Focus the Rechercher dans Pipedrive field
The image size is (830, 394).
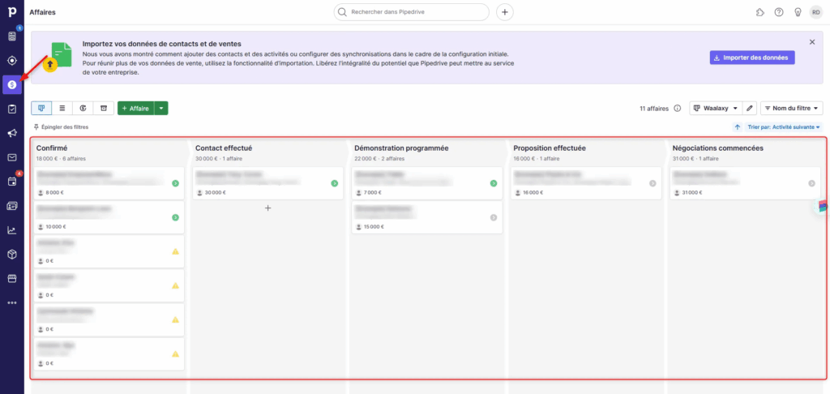[411, 12]
